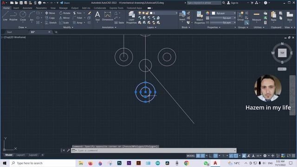Click the Fillet tool
The width and height of the screenshot is (297, 167).
pyautogui.click(x=77, y=18)
